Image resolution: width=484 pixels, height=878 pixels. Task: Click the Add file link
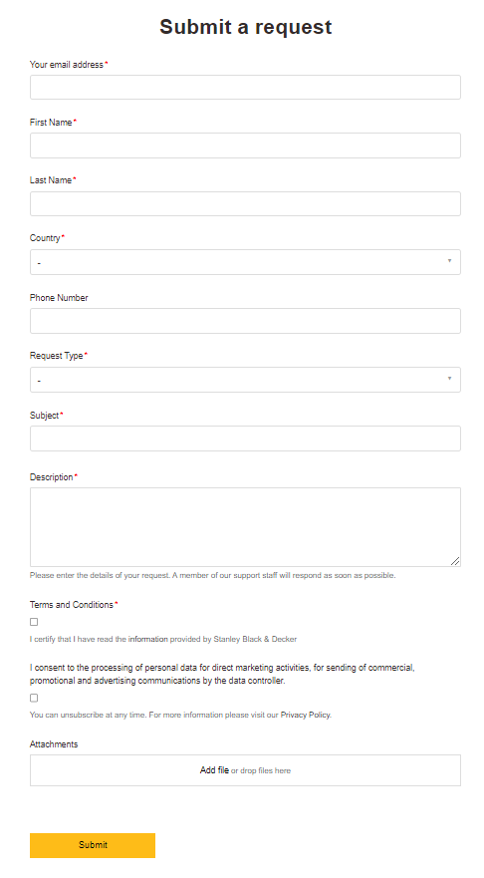[214, 770]
